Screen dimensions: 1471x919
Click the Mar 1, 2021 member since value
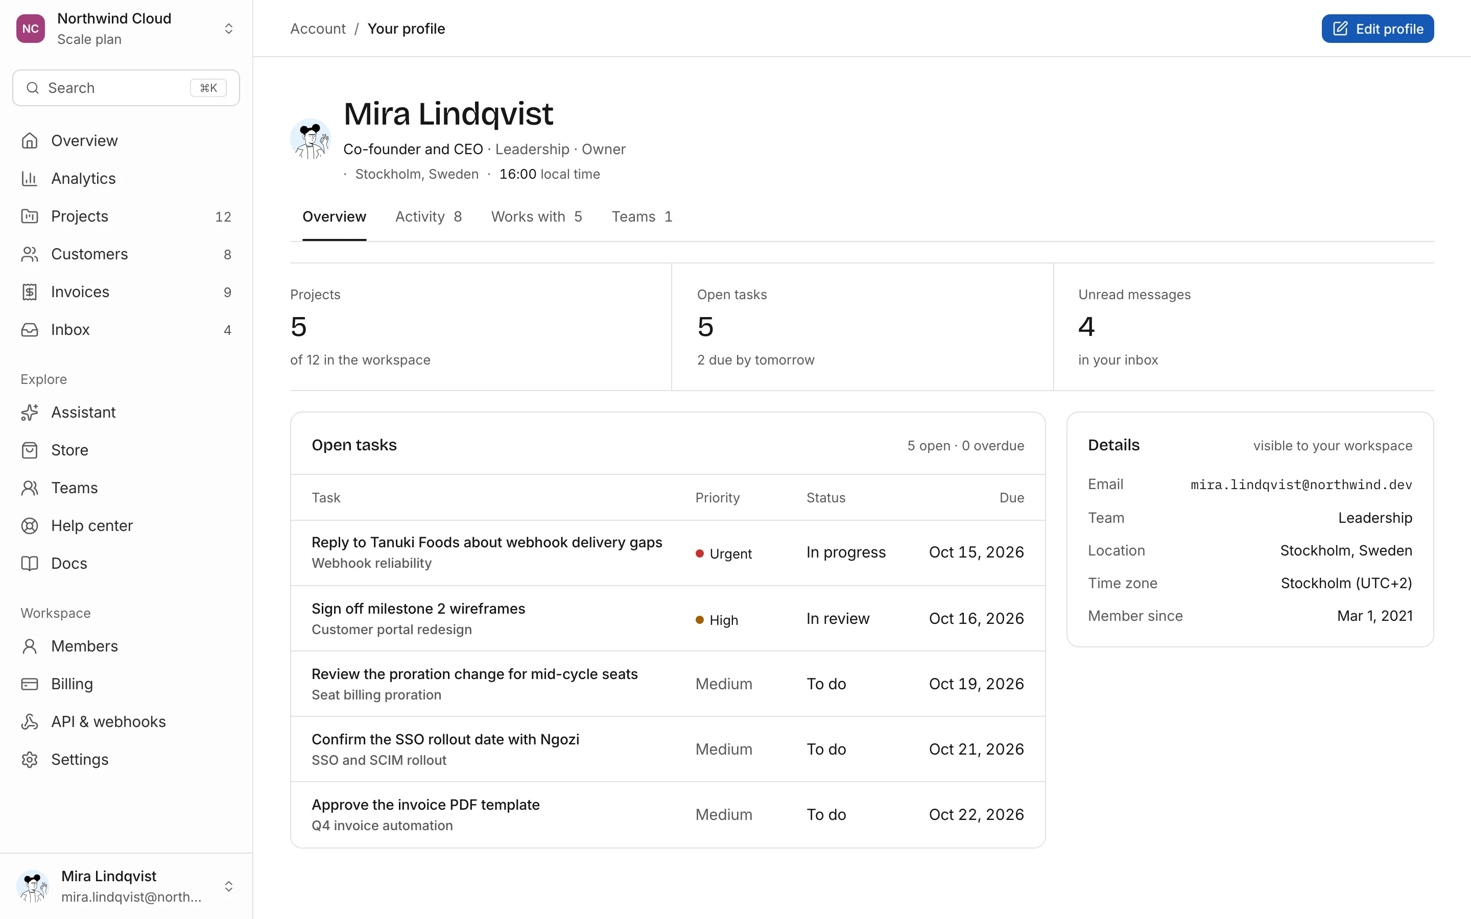(1375, 616)
